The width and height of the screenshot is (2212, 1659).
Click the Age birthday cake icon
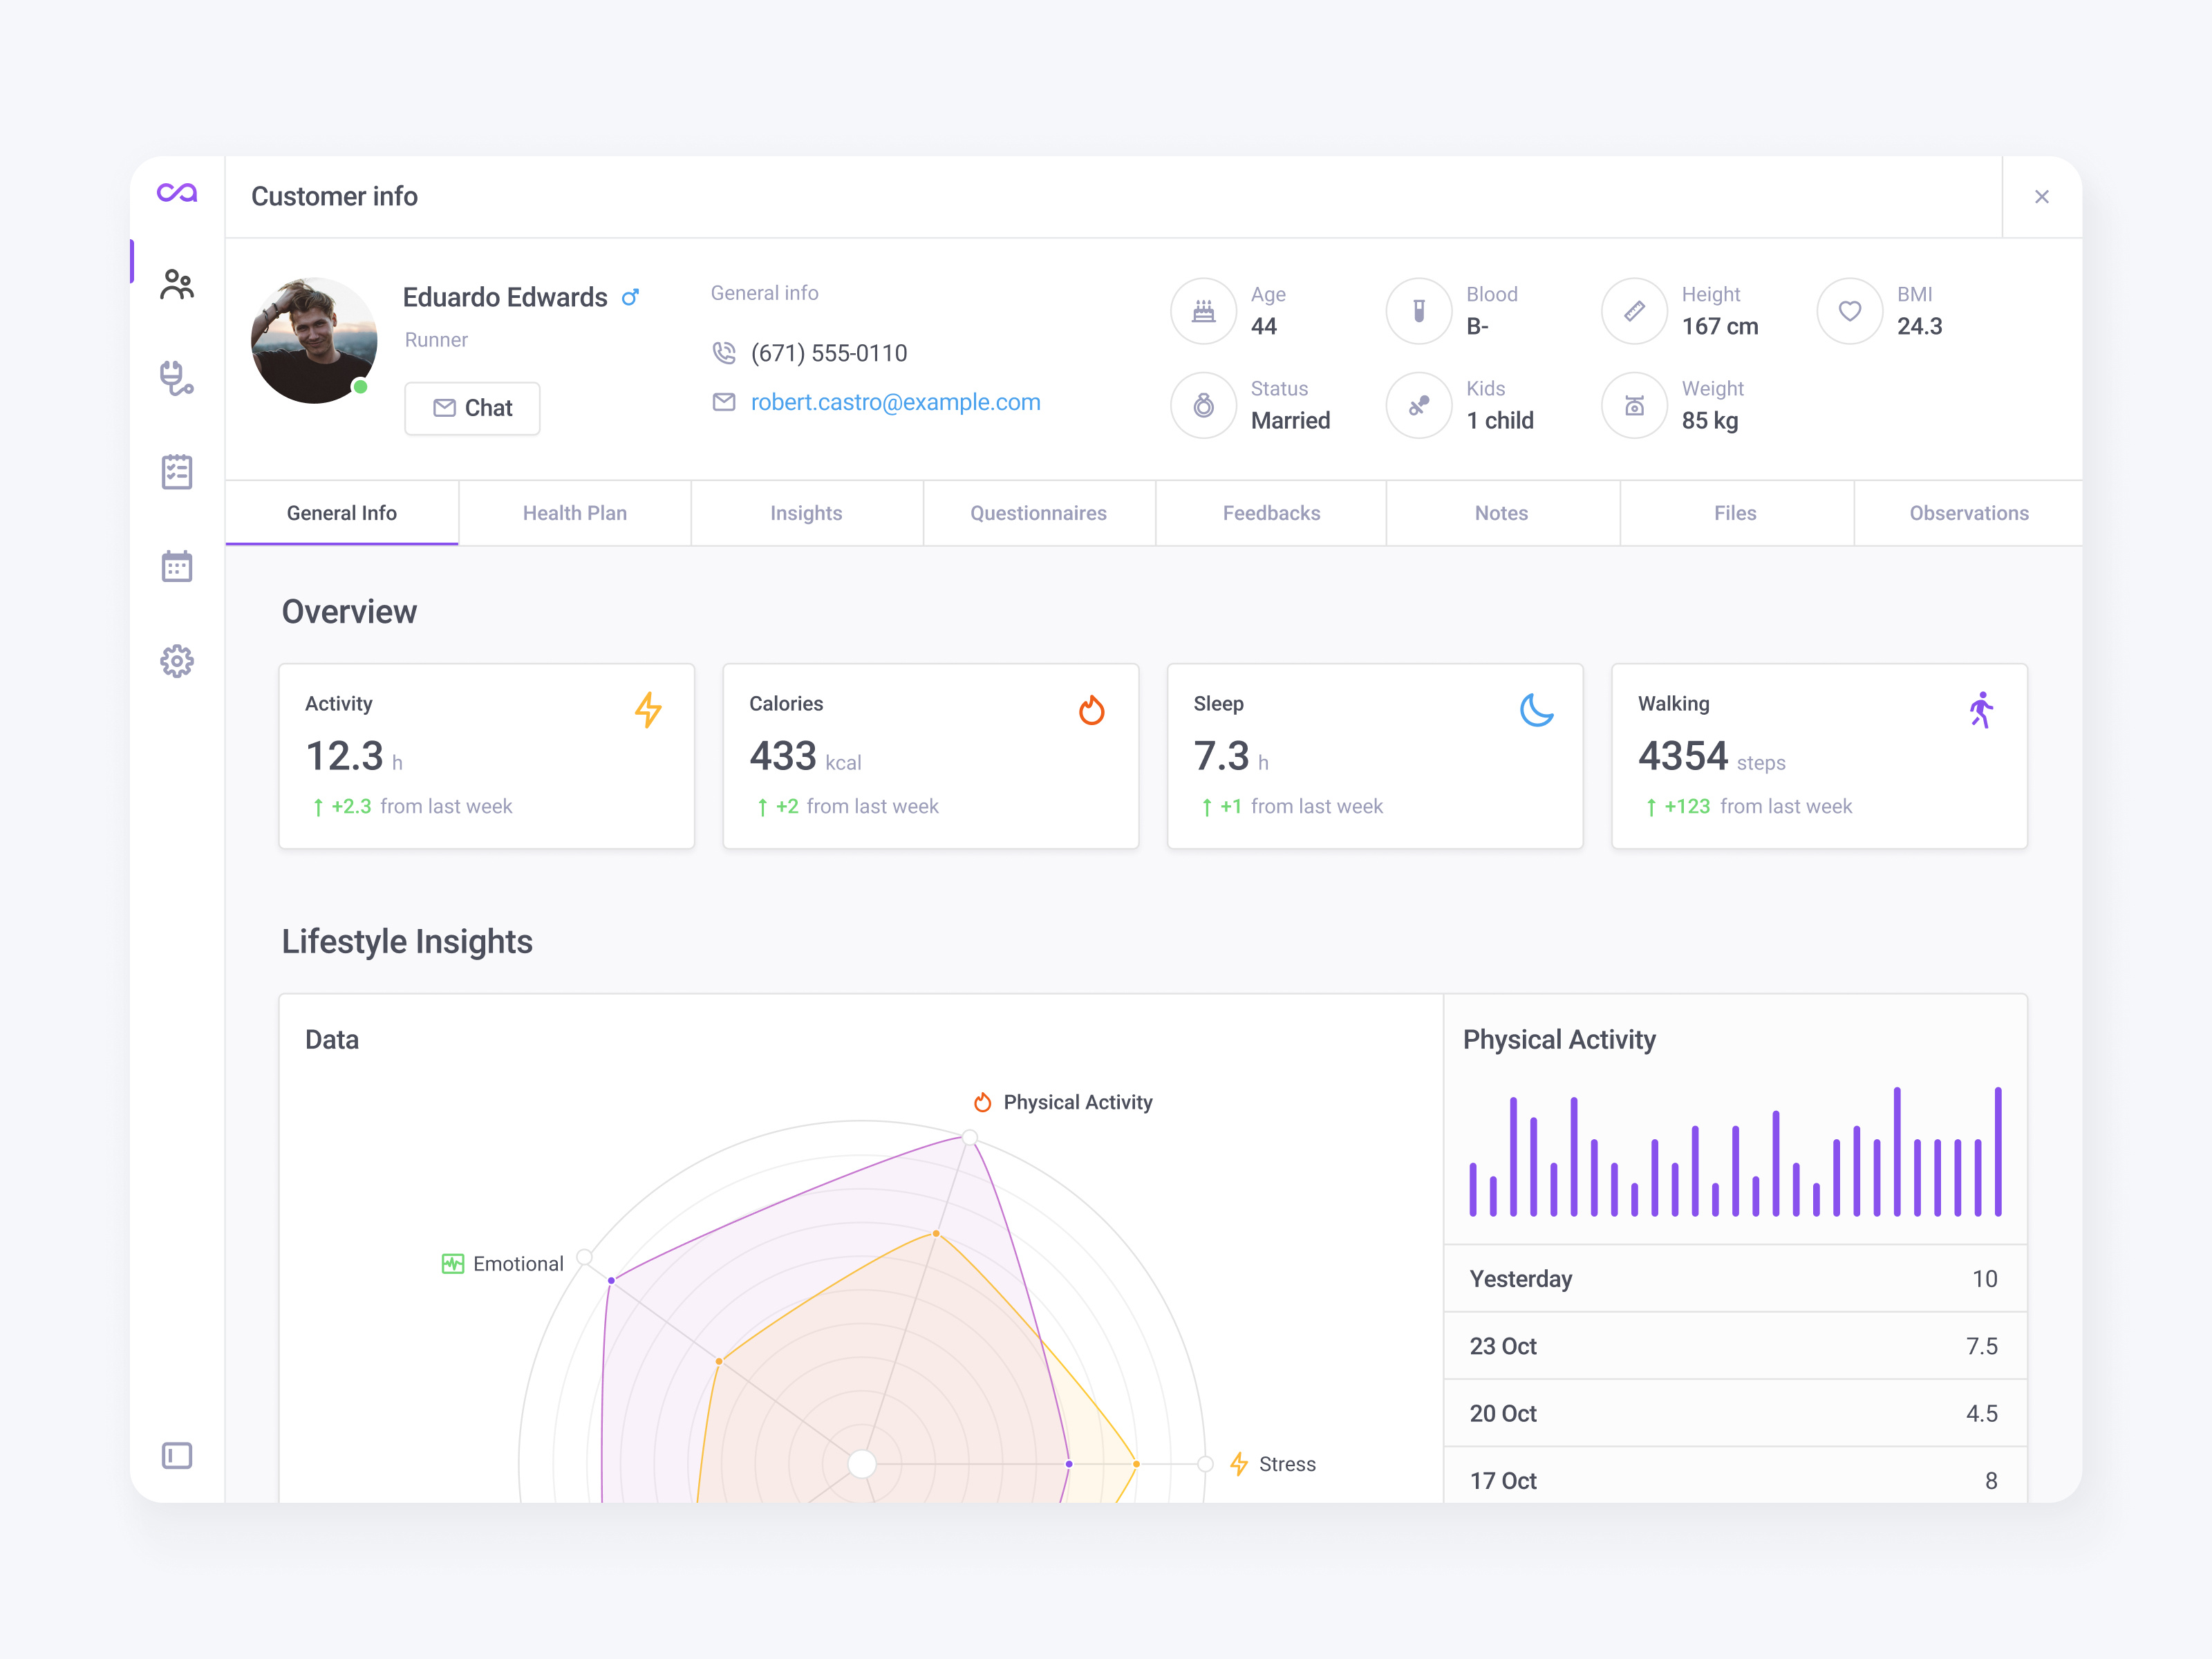pyautogui.click(x=1204, y=311)
